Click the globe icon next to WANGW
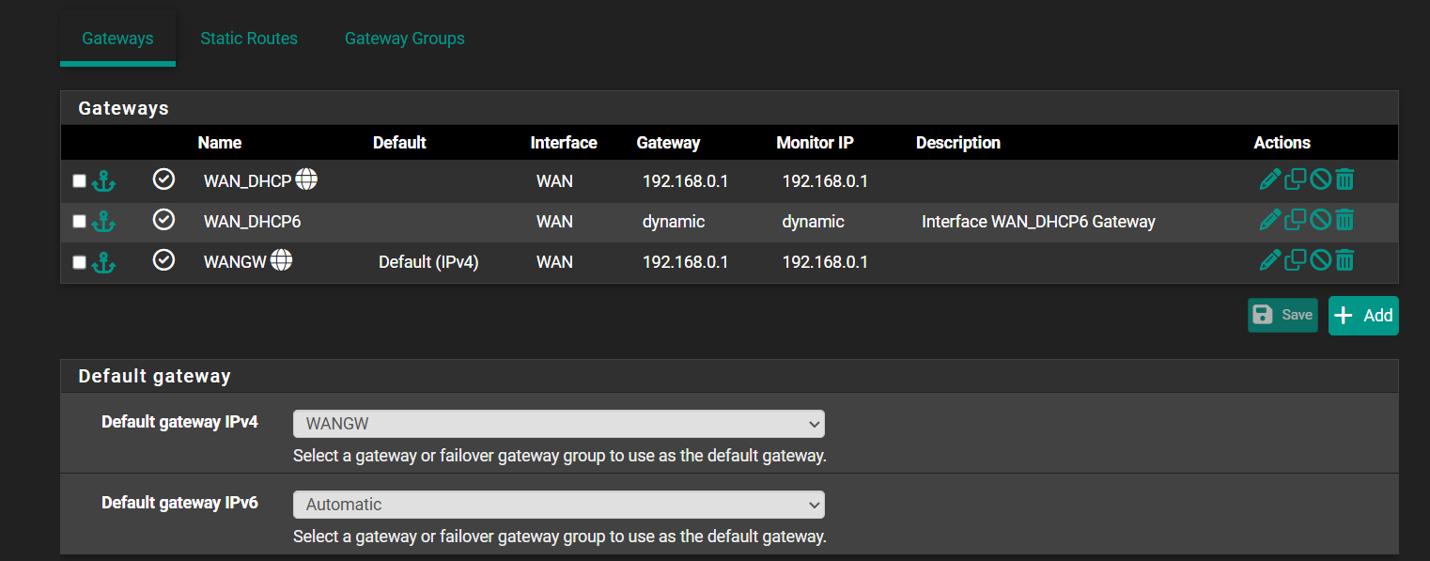The height and width of the screenshot is (561, 1430). point(281,259)
